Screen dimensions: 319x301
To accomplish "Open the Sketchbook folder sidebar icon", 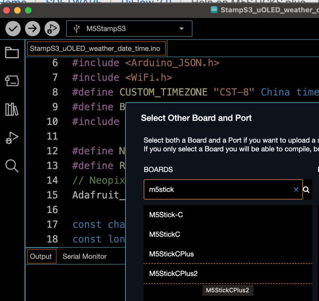I will (x=12, y=53).
